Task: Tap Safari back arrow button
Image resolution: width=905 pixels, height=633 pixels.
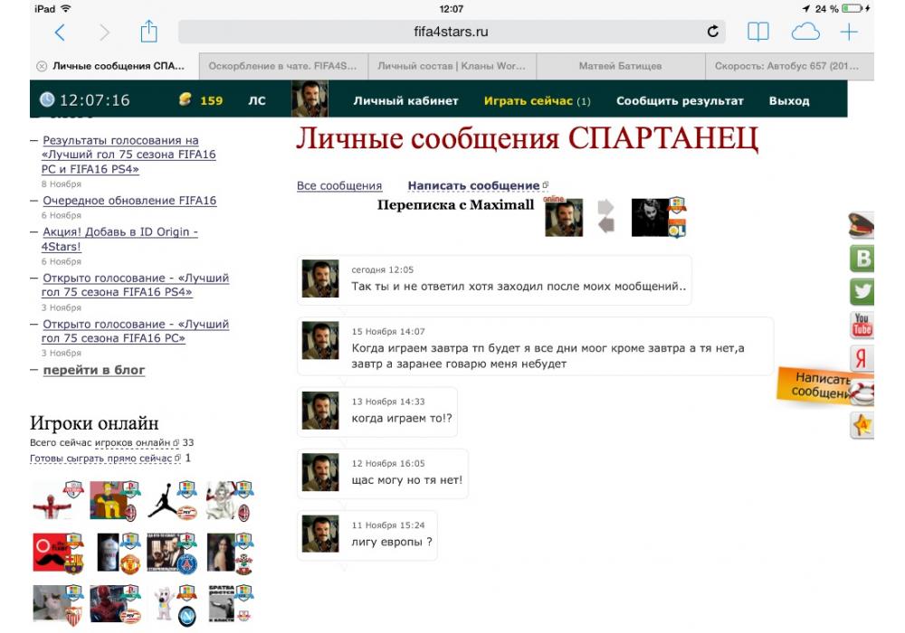Action: (x=60, y=33)
